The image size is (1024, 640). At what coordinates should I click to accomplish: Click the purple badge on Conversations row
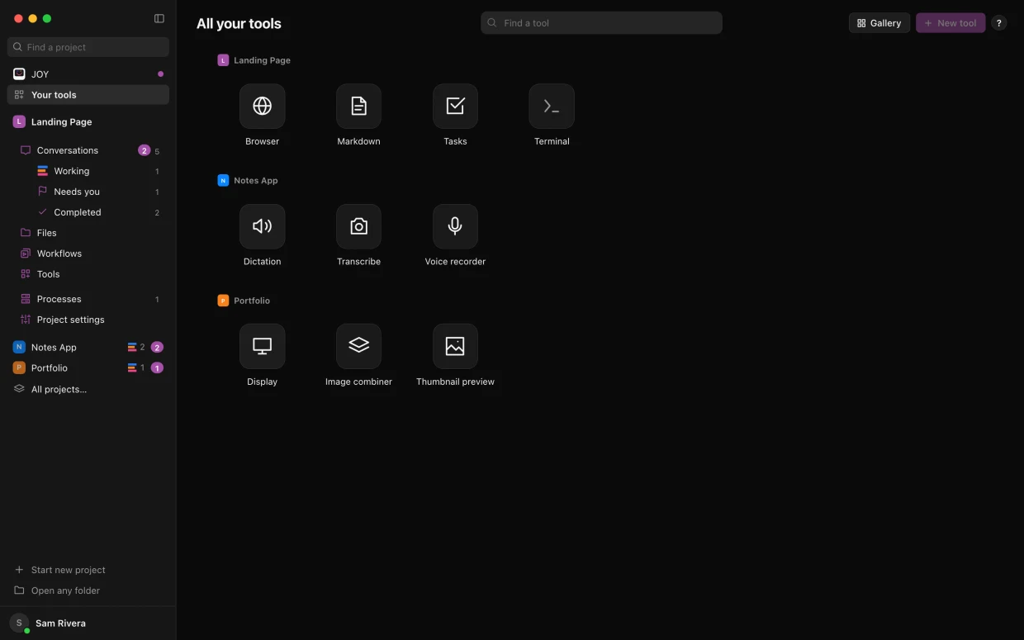coord(144,150)
